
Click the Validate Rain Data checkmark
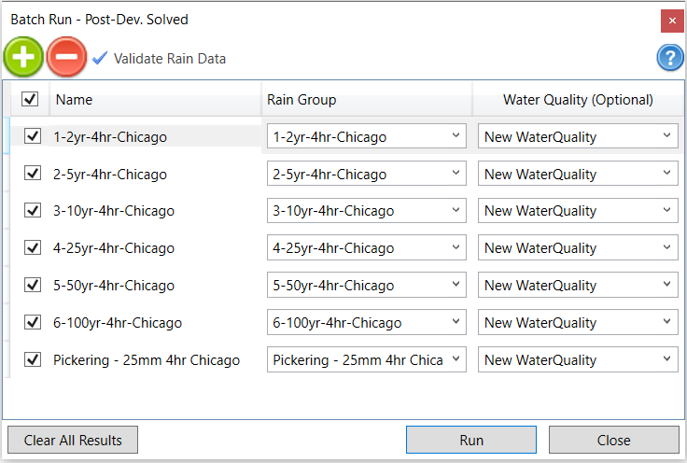[x=100, y=58]
